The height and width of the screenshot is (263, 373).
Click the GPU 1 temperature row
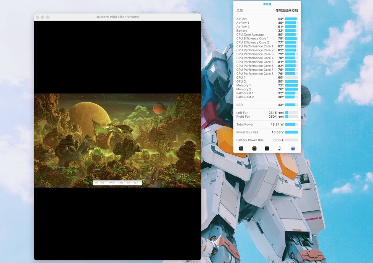coord(267,78)
